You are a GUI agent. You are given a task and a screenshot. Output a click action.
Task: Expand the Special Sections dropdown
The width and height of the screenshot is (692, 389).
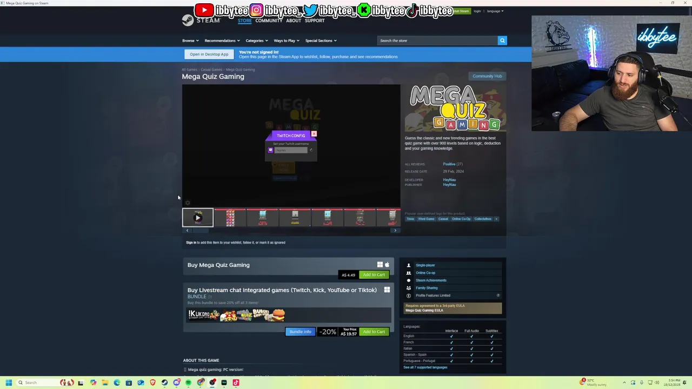pyautogui.click(x=321, y=41)
